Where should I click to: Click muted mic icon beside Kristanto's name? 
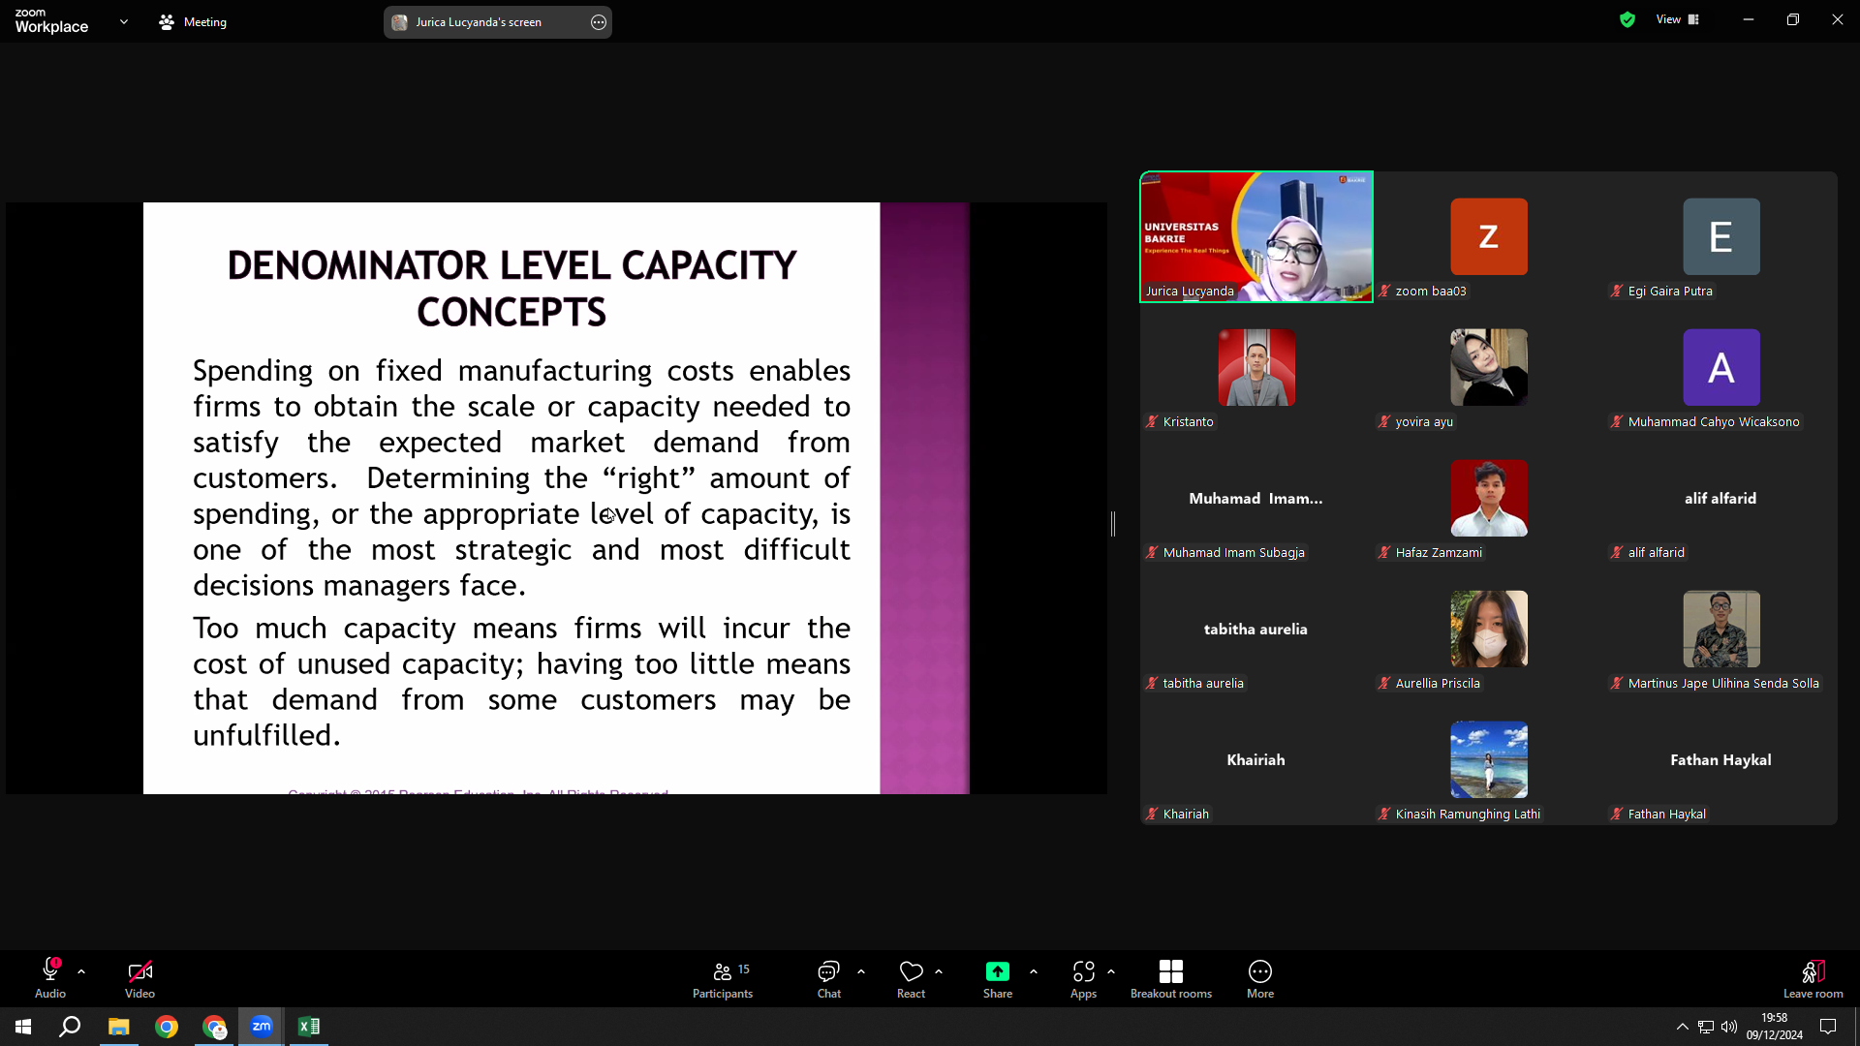point(1152,421)
